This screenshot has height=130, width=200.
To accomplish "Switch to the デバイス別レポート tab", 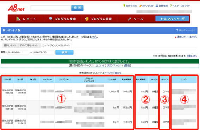I will [x=29, y=45].
